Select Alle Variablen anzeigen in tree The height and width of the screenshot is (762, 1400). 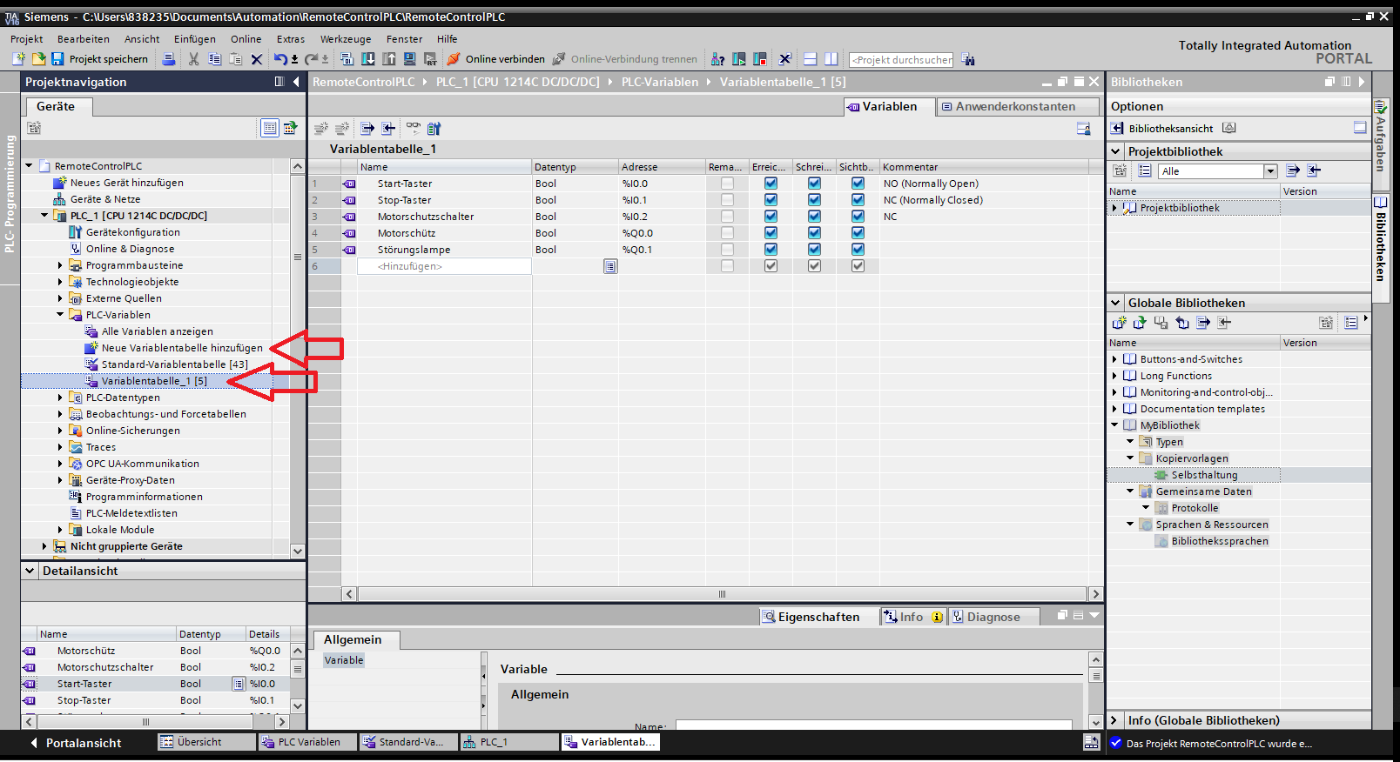[x=157, y=331]
